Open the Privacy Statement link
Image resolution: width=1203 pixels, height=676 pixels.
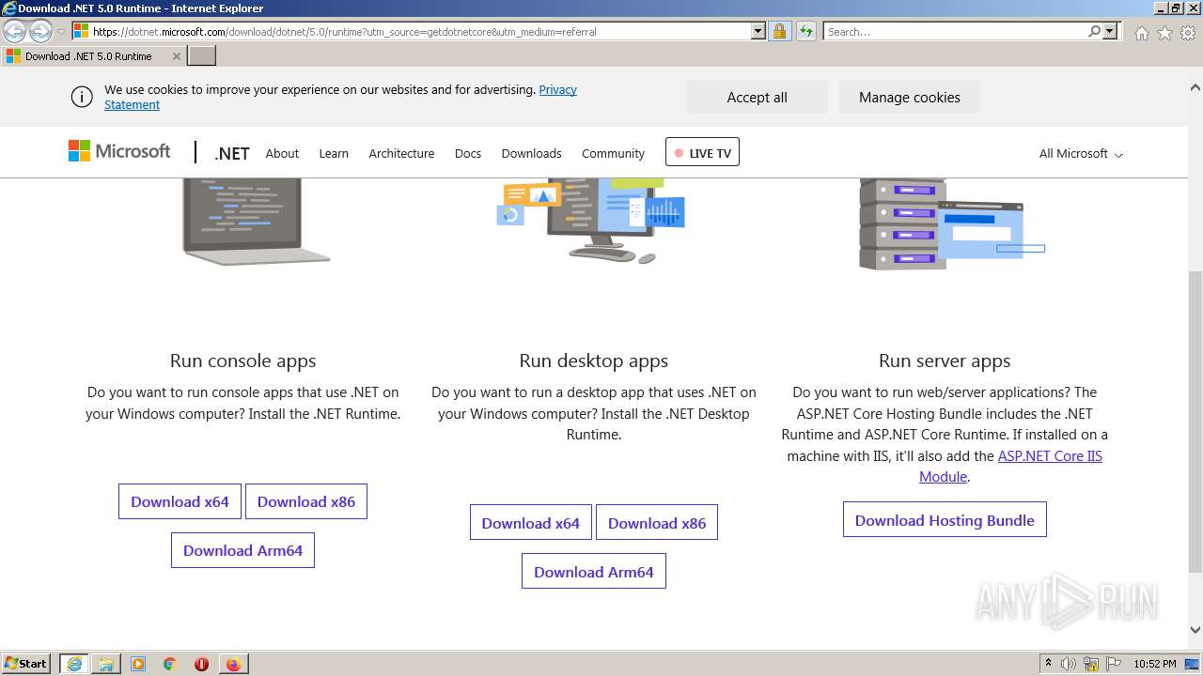(340, 97)
